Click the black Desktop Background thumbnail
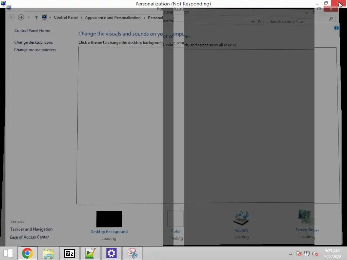 point(109,219)
